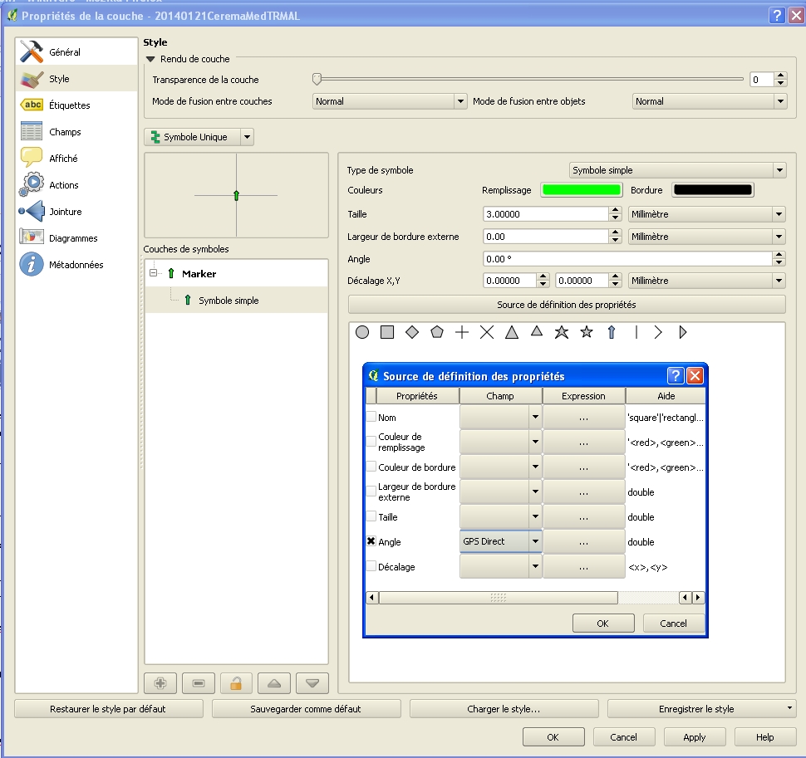Select the outlined regular star marker

[562, 332]
